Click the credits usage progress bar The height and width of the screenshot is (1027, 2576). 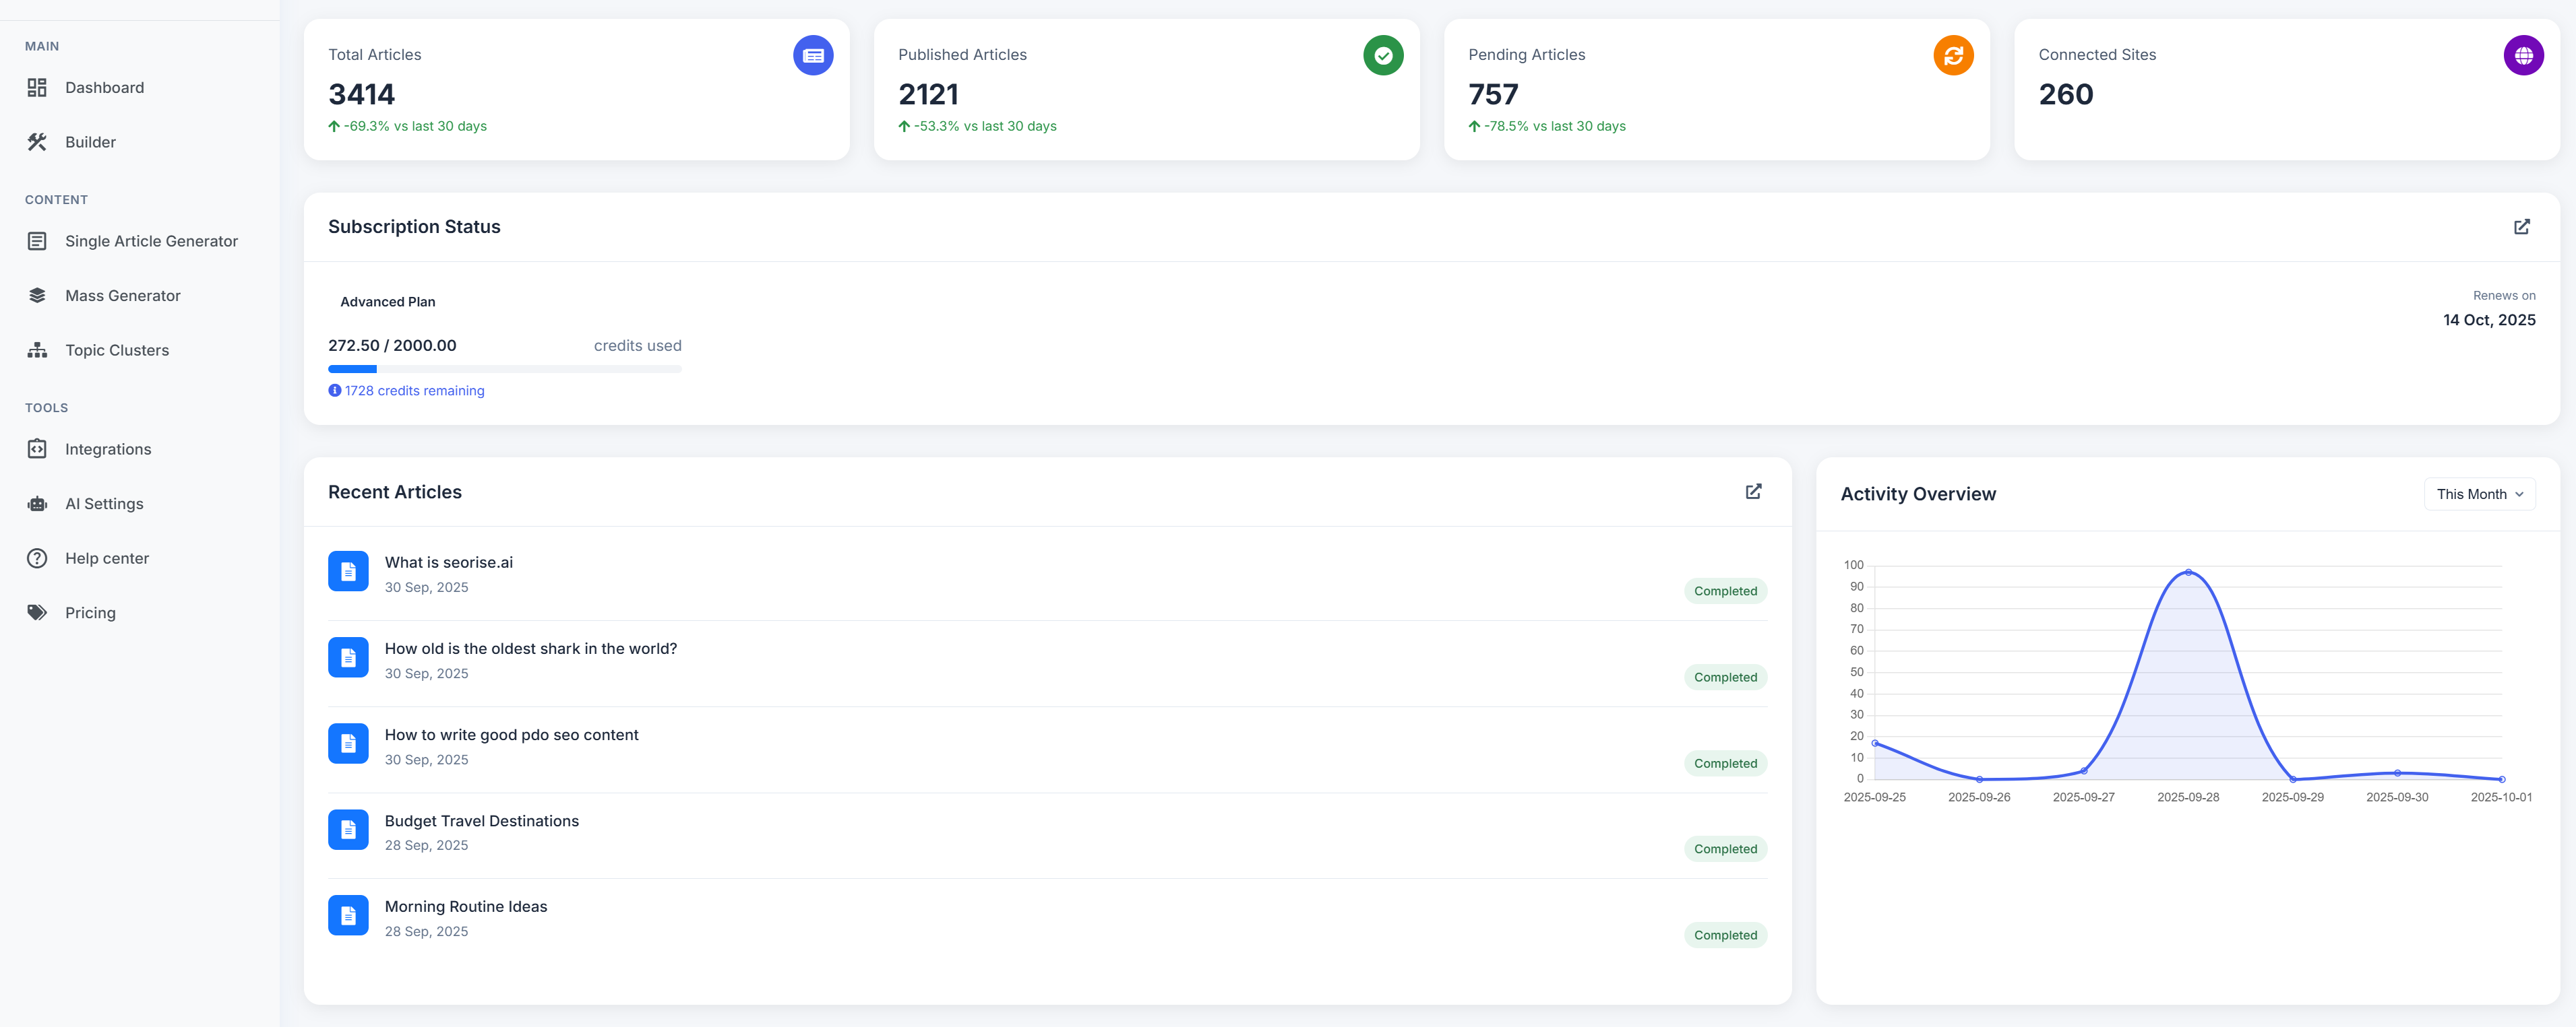click(504, 368)
